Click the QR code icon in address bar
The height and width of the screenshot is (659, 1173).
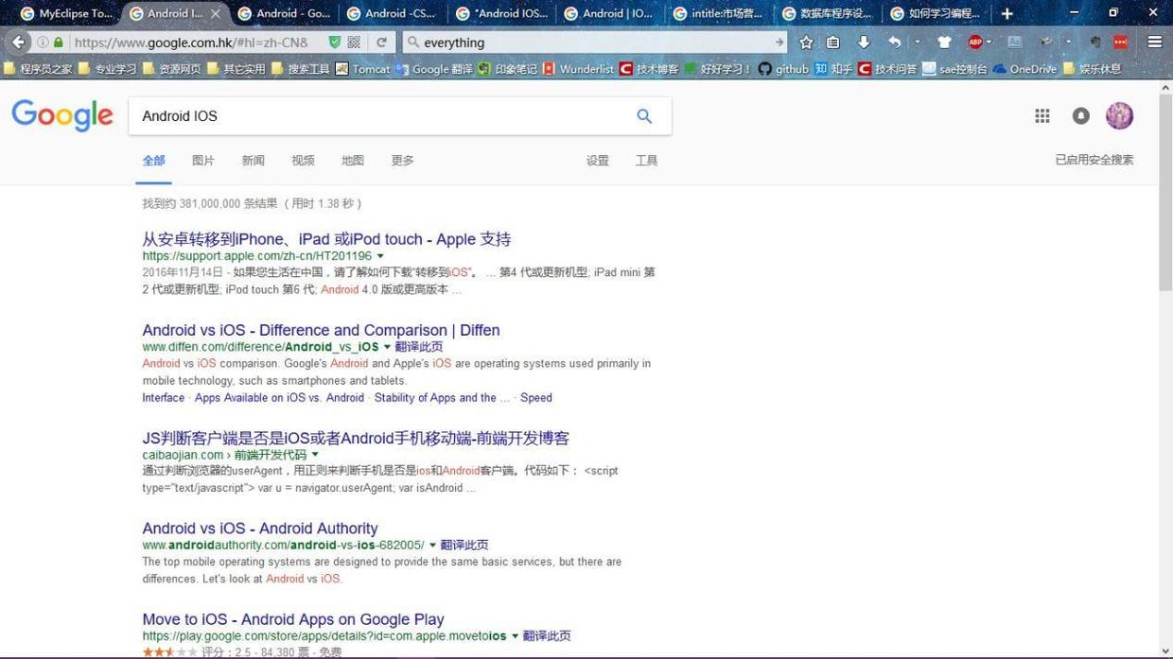[x=354, y=42]
